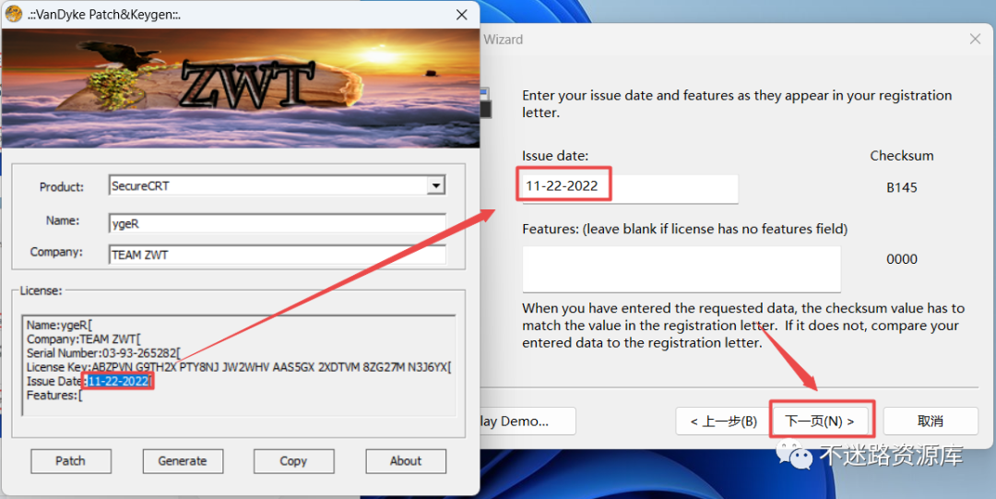Click the B145 checksum value

coord(901,187)
